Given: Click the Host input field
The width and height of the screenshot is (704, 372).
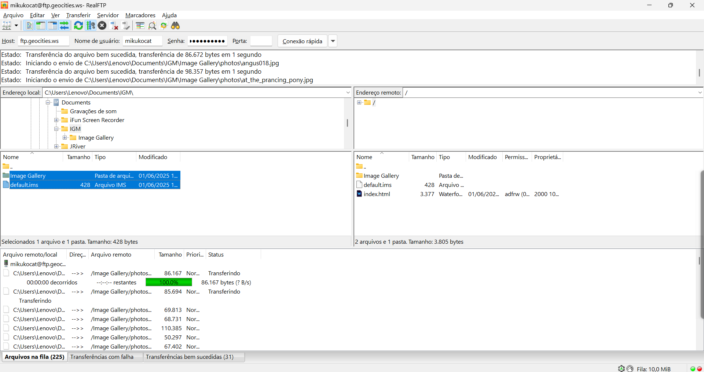Looking at the screenshot, I should pos(43,41).
